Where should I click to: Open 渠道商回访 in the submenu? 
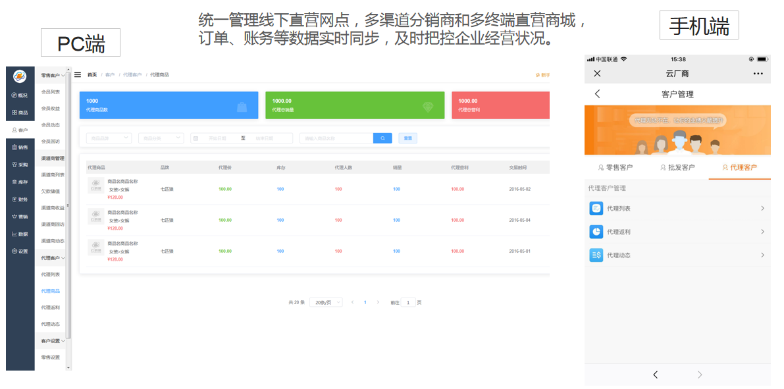pyautogui.click(x=53, y=224)
